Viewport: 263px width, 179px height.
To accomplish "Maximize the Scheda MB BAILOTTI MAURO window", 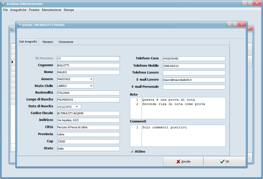I will (235, 24).
